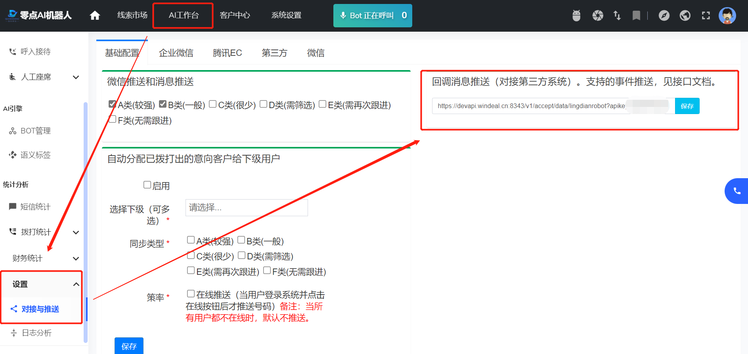
Task: Open the 选择下级 请选择 dropdown
Action: (246, 207)
